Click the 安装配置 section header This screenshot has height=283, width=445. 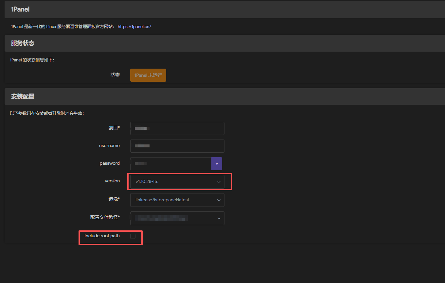[23, 96]
